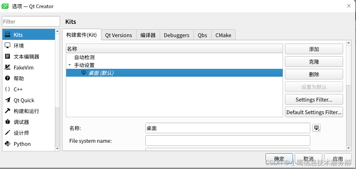
Task: Click the 名称 input field containing 桌面
Action: (x=228, y=128)
